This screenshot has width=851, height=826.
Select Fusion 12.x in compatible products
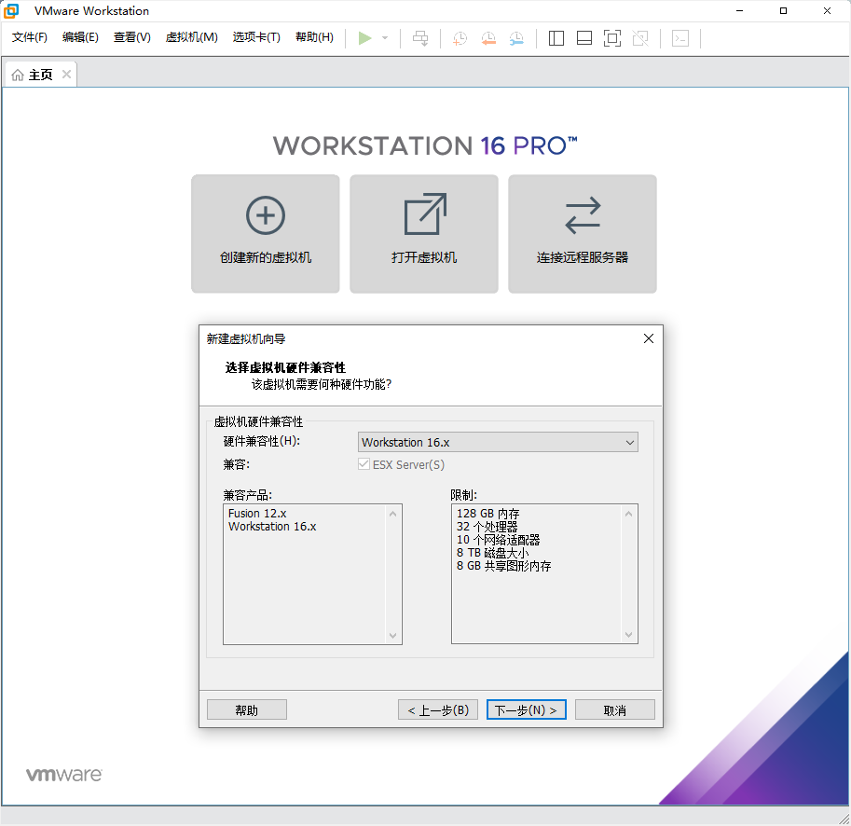[257, 513]
